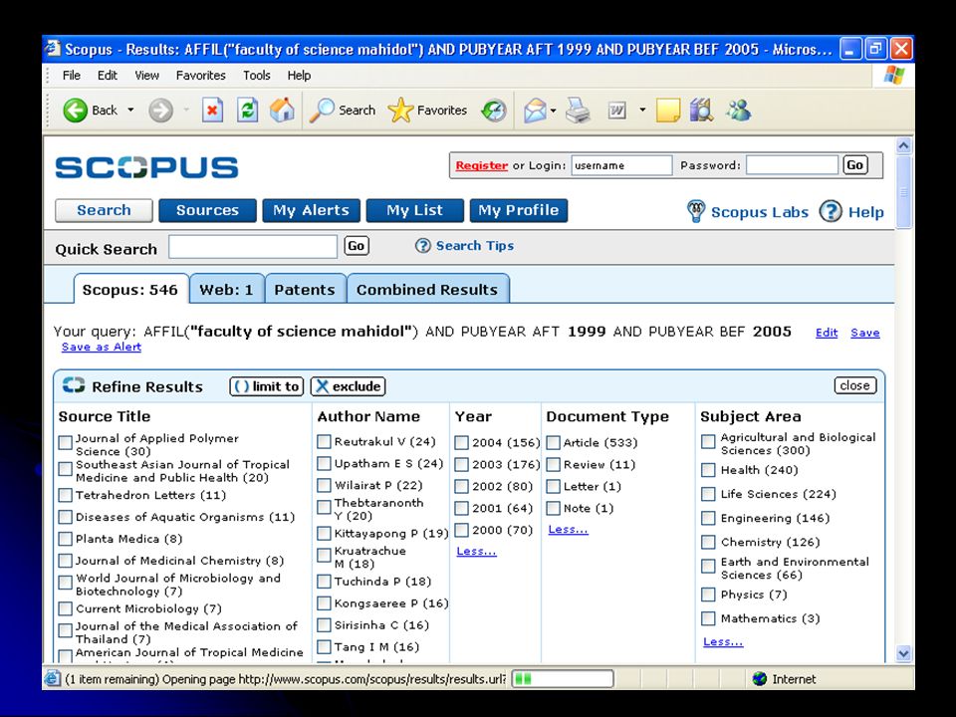
Task: Click the limit to button
Action: point(267,386)
